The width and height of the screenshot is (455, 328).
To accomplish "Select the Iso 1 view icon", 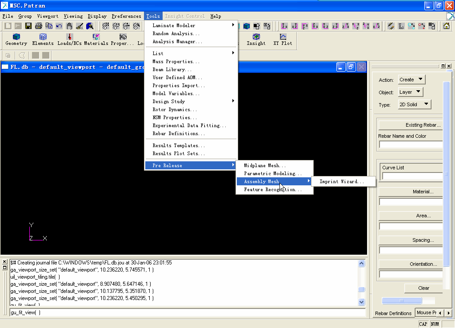I will click(346, 26).
